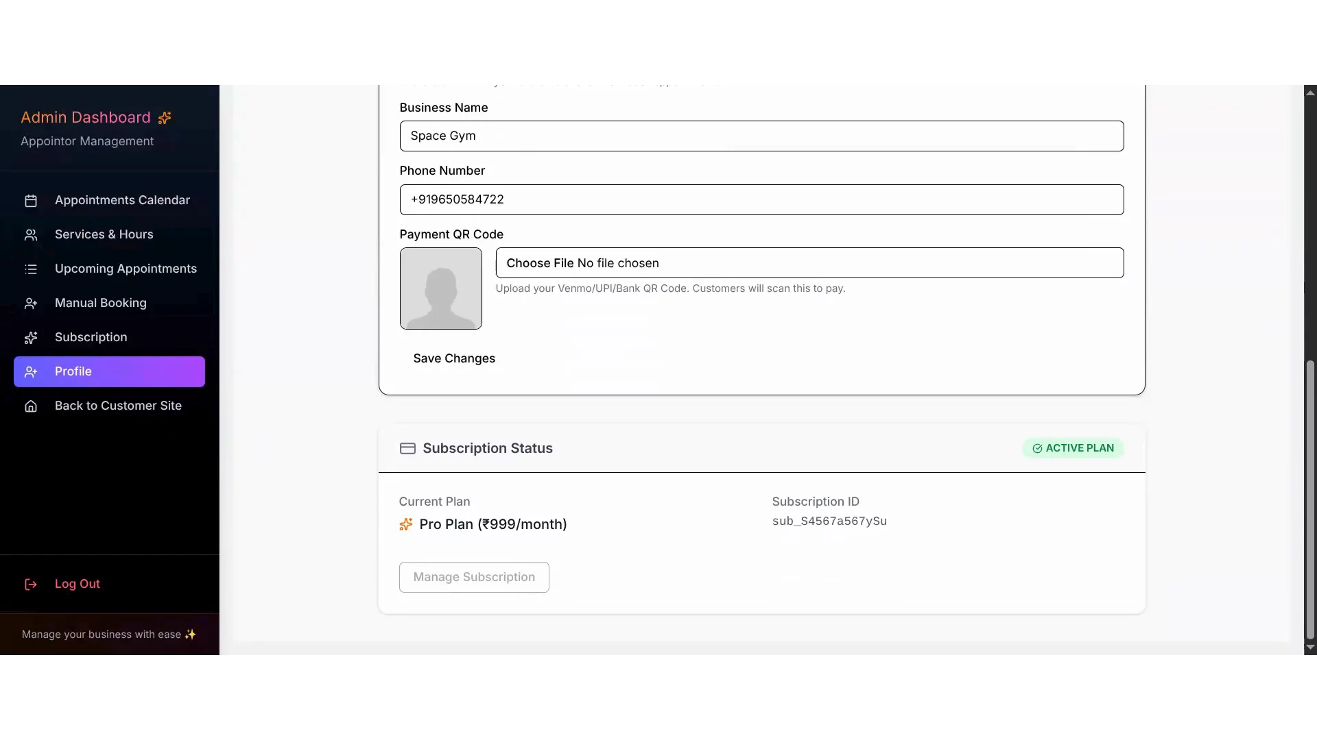Click the Phone Number input field

click(760, 199)
